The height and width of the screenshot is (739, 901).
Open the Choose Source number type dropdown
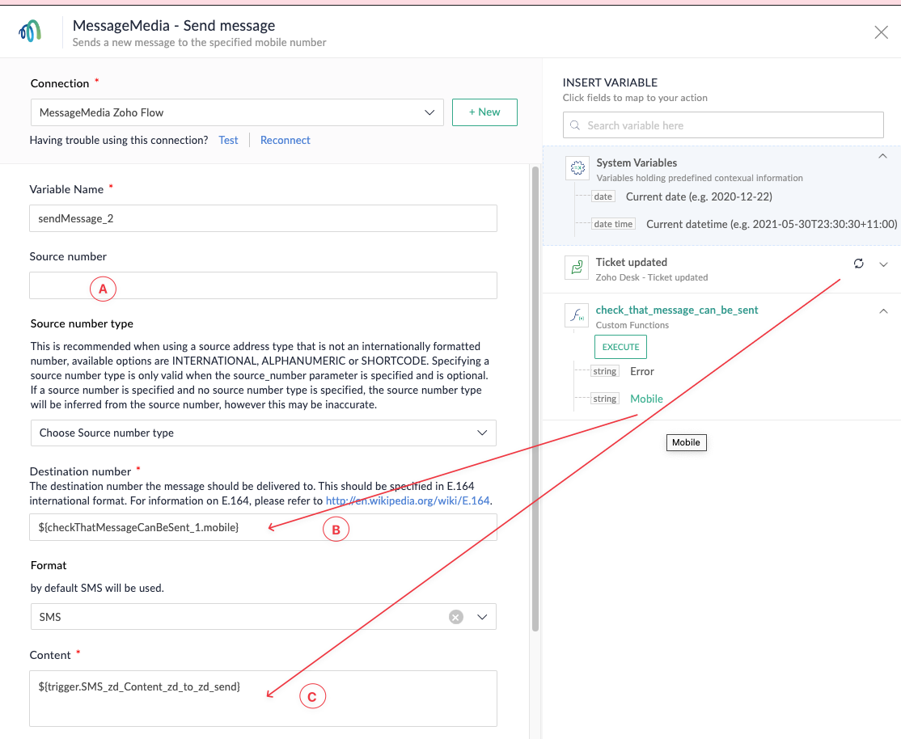(x=263, y=433)
